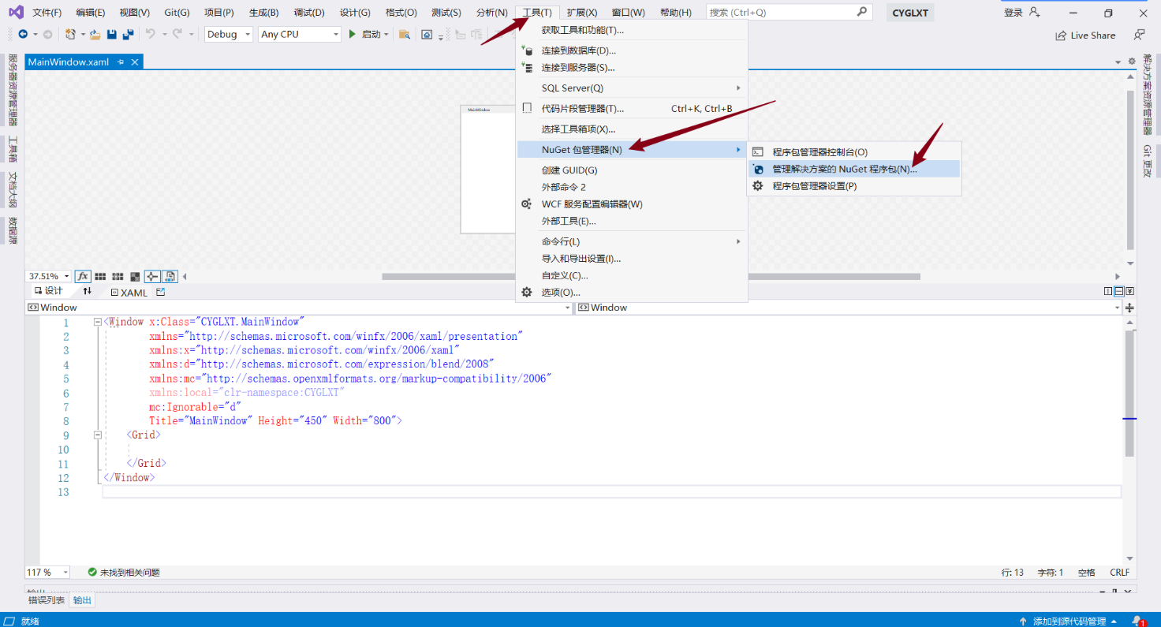The width and height of the screenshot is (1161, 627).
Task: Collapse the Grid element at line 9
Action: (x=98, y=435)
